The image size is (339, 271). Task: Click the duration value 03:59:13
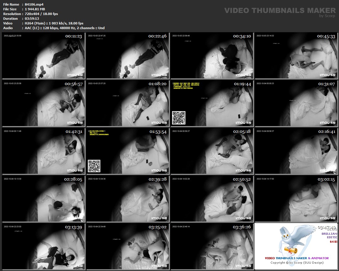32,19
